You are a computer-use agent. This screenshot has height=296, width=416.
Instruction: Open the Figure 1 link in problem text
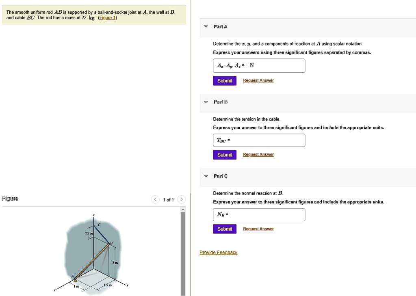click(x=108, y=18)
